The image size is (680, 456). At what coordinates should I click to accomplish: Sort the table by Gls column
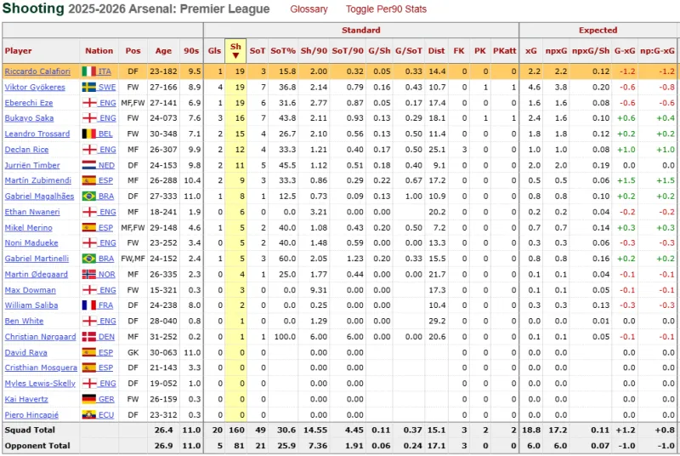[214, 50]
